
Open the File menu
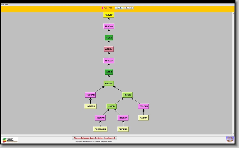click(3, 5)
